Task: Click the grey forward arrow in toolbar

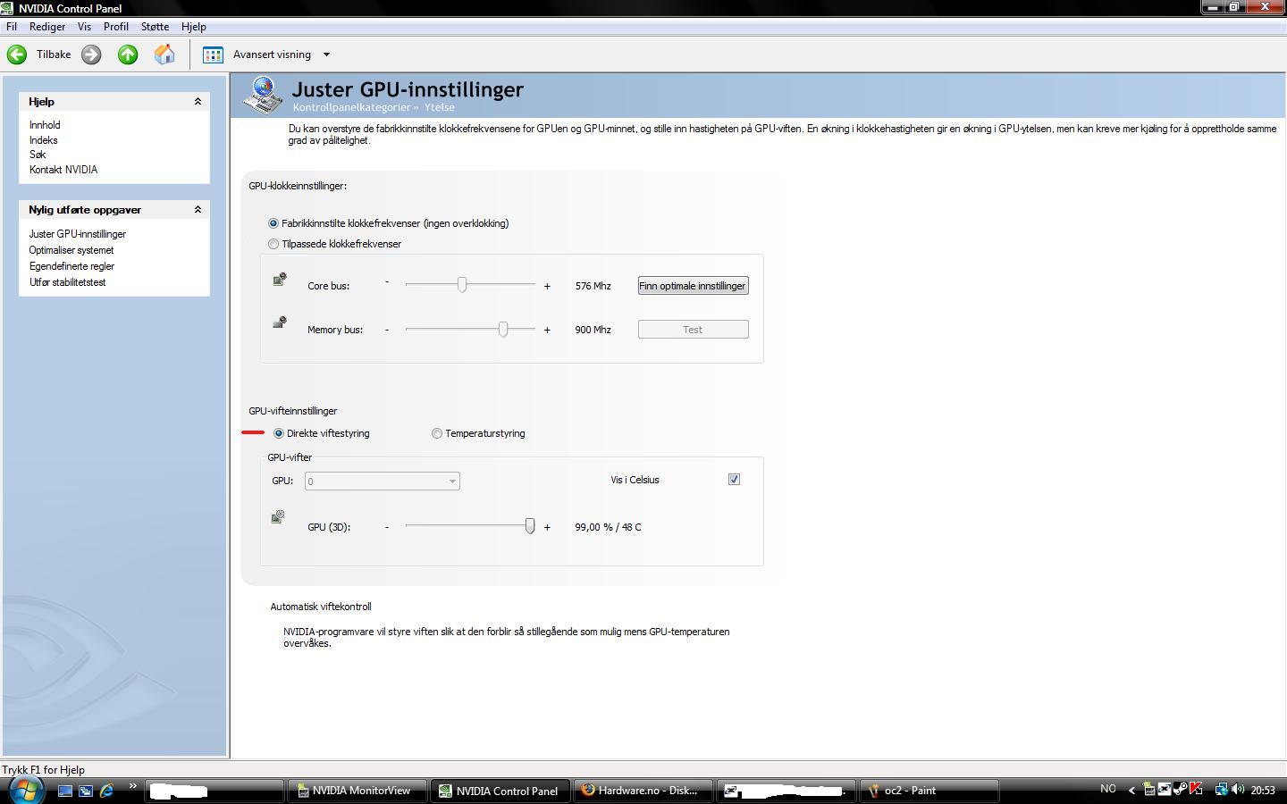Action: [91, 54]
